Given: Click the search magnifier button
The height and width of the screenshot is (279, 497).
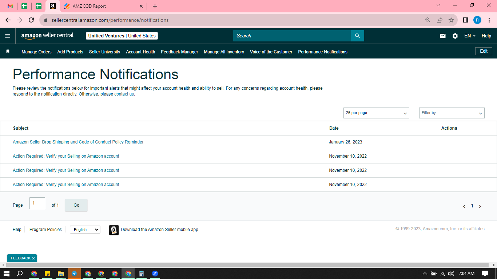Looking at the screenshot, I should pos(358,36).
